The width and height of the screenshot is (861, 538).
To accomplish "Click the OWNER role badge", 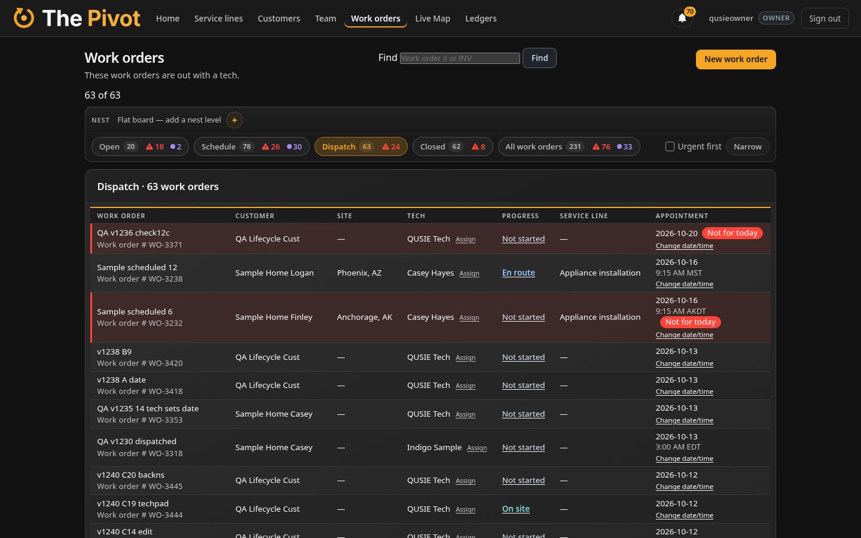I will (776, 18).
